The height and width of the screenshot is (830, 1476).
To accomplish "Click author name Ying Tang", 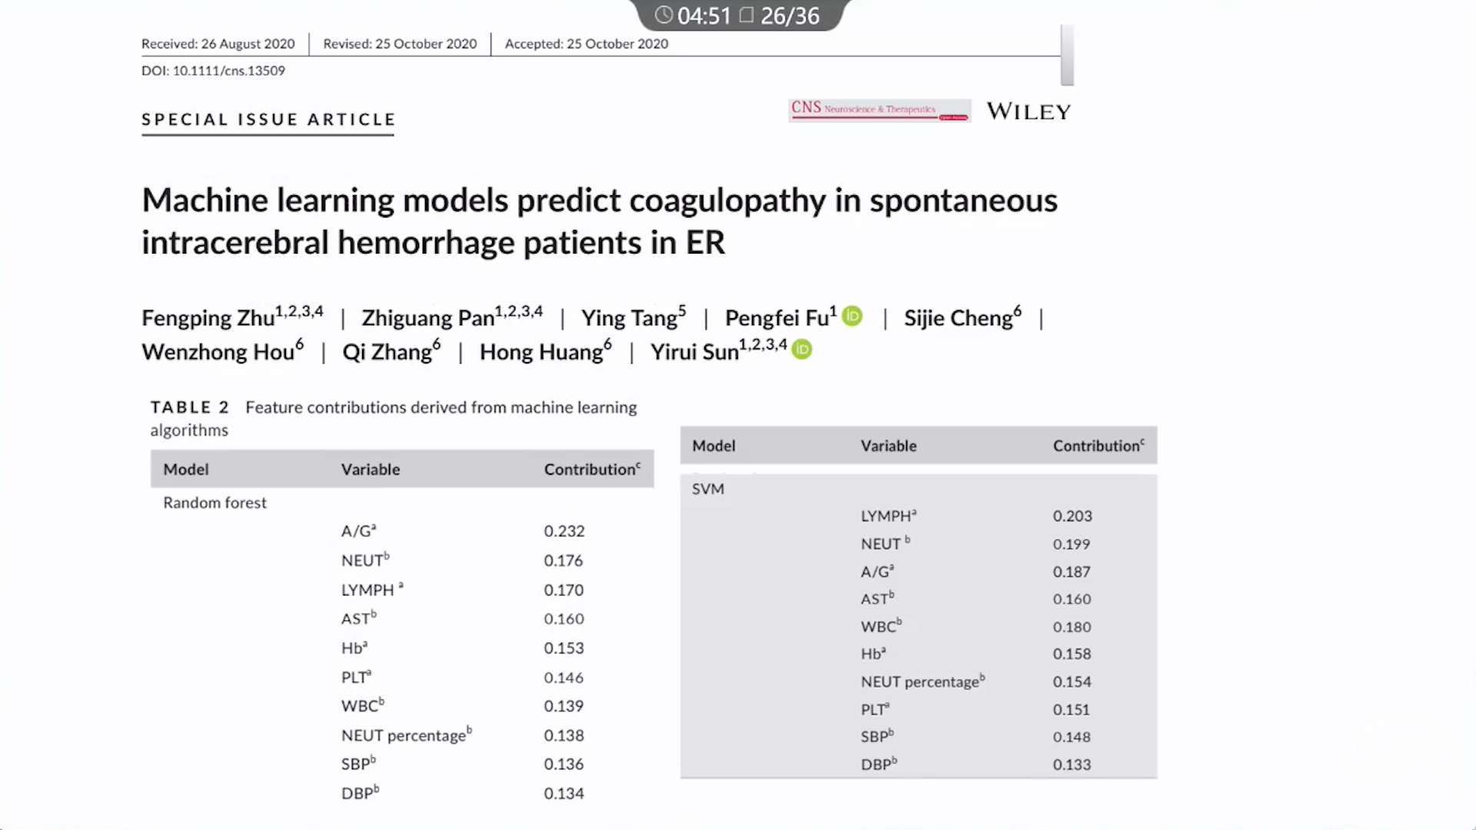I will pos(629,318).
